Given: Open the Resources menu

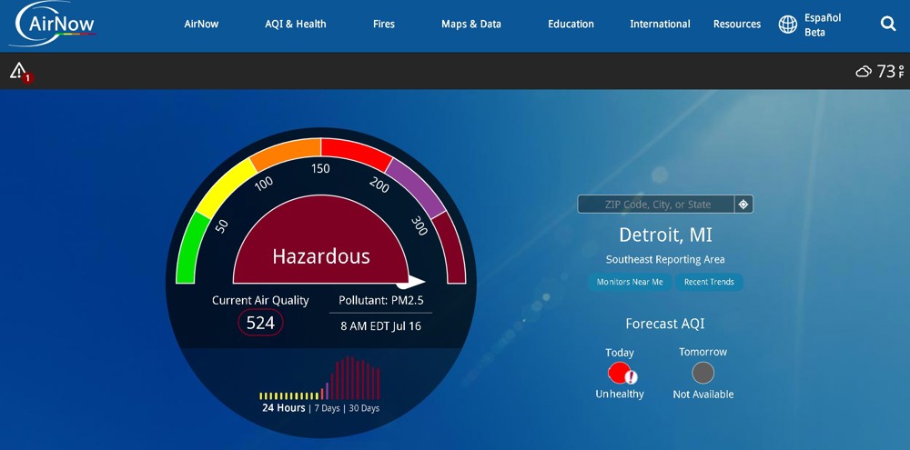Looking at the screenshot, I should pyautogui.click(x=737, y=24).
